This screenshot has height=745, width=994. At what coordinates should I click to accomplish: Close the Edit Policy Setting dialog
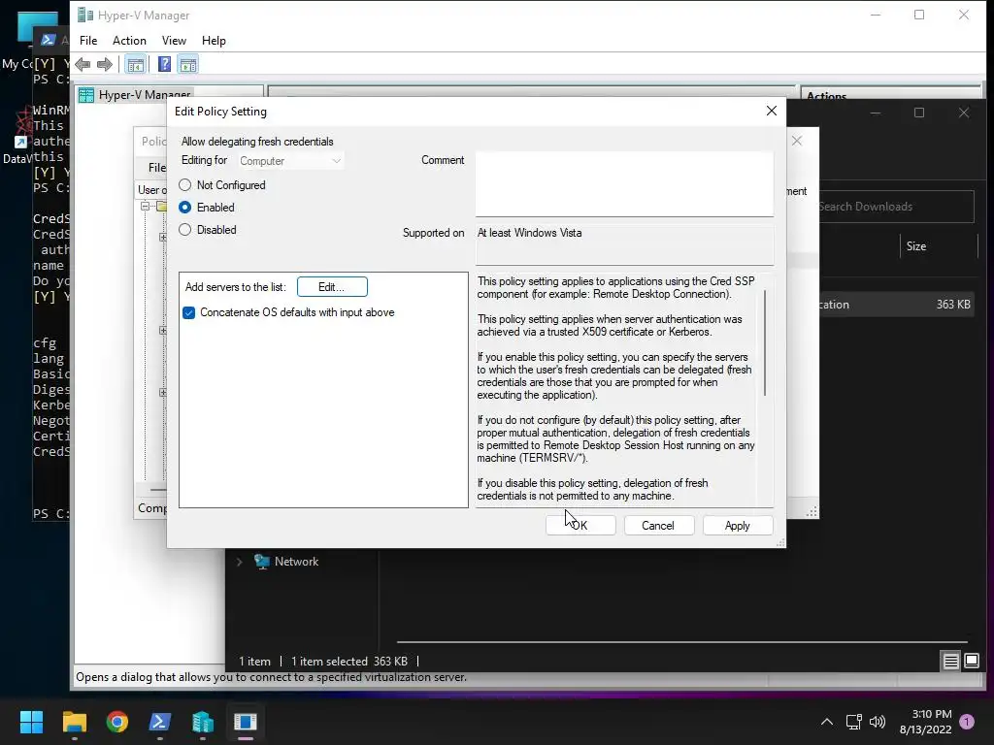pyautogui.click(x=772, y=111)
